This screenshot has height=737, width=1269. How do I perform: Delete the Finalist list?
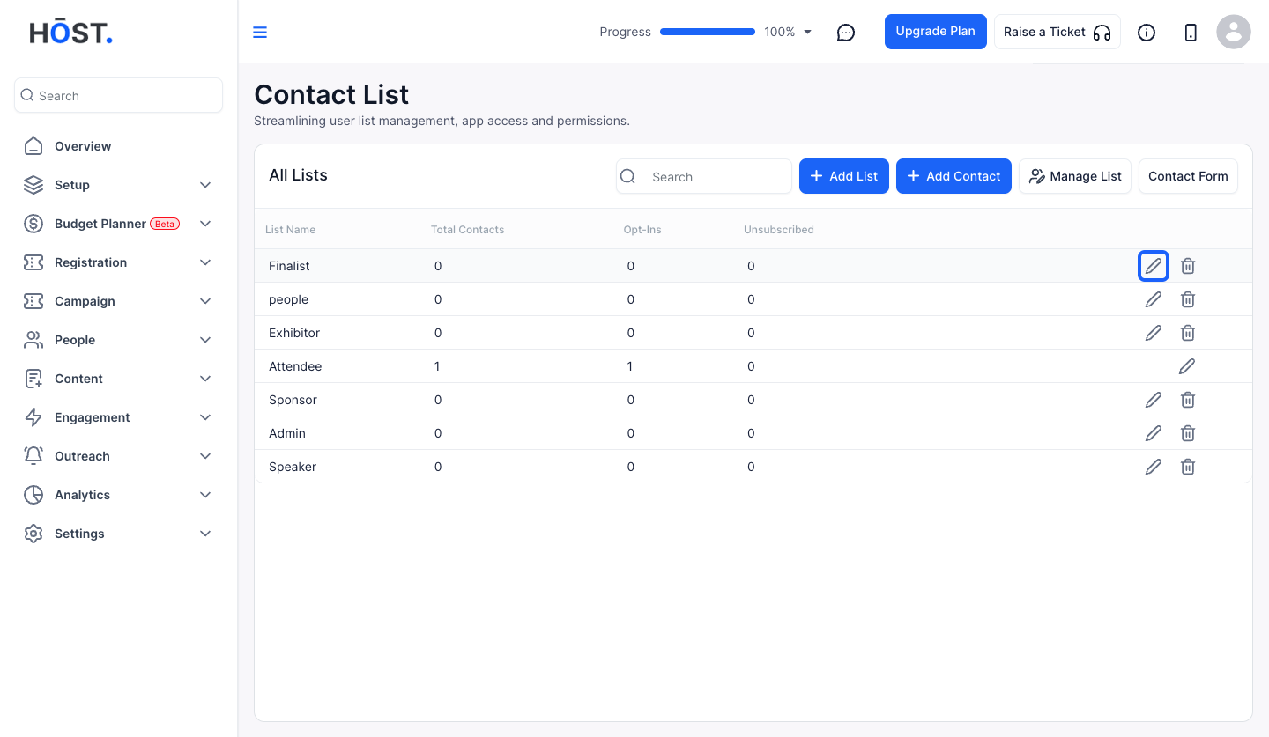[1188, 266]
